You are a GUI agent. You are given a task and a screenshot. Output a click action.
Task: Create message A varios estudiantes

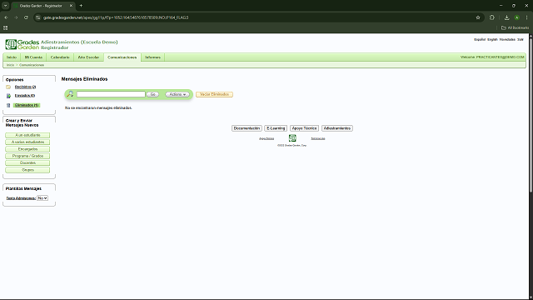click(x=27, y=142)
